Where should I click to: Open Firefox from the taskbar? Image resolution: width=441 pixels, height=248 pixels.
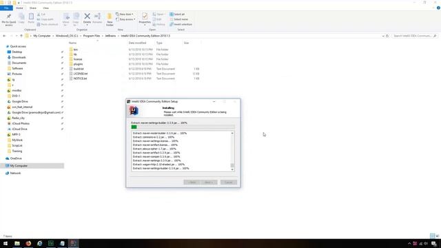coord(28,243)
